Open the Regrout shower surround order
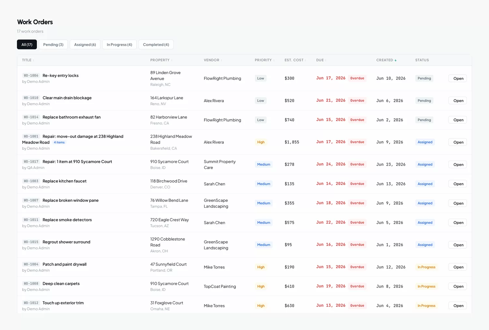The width and height of the screenshot is (489, 330). (458, 245)
